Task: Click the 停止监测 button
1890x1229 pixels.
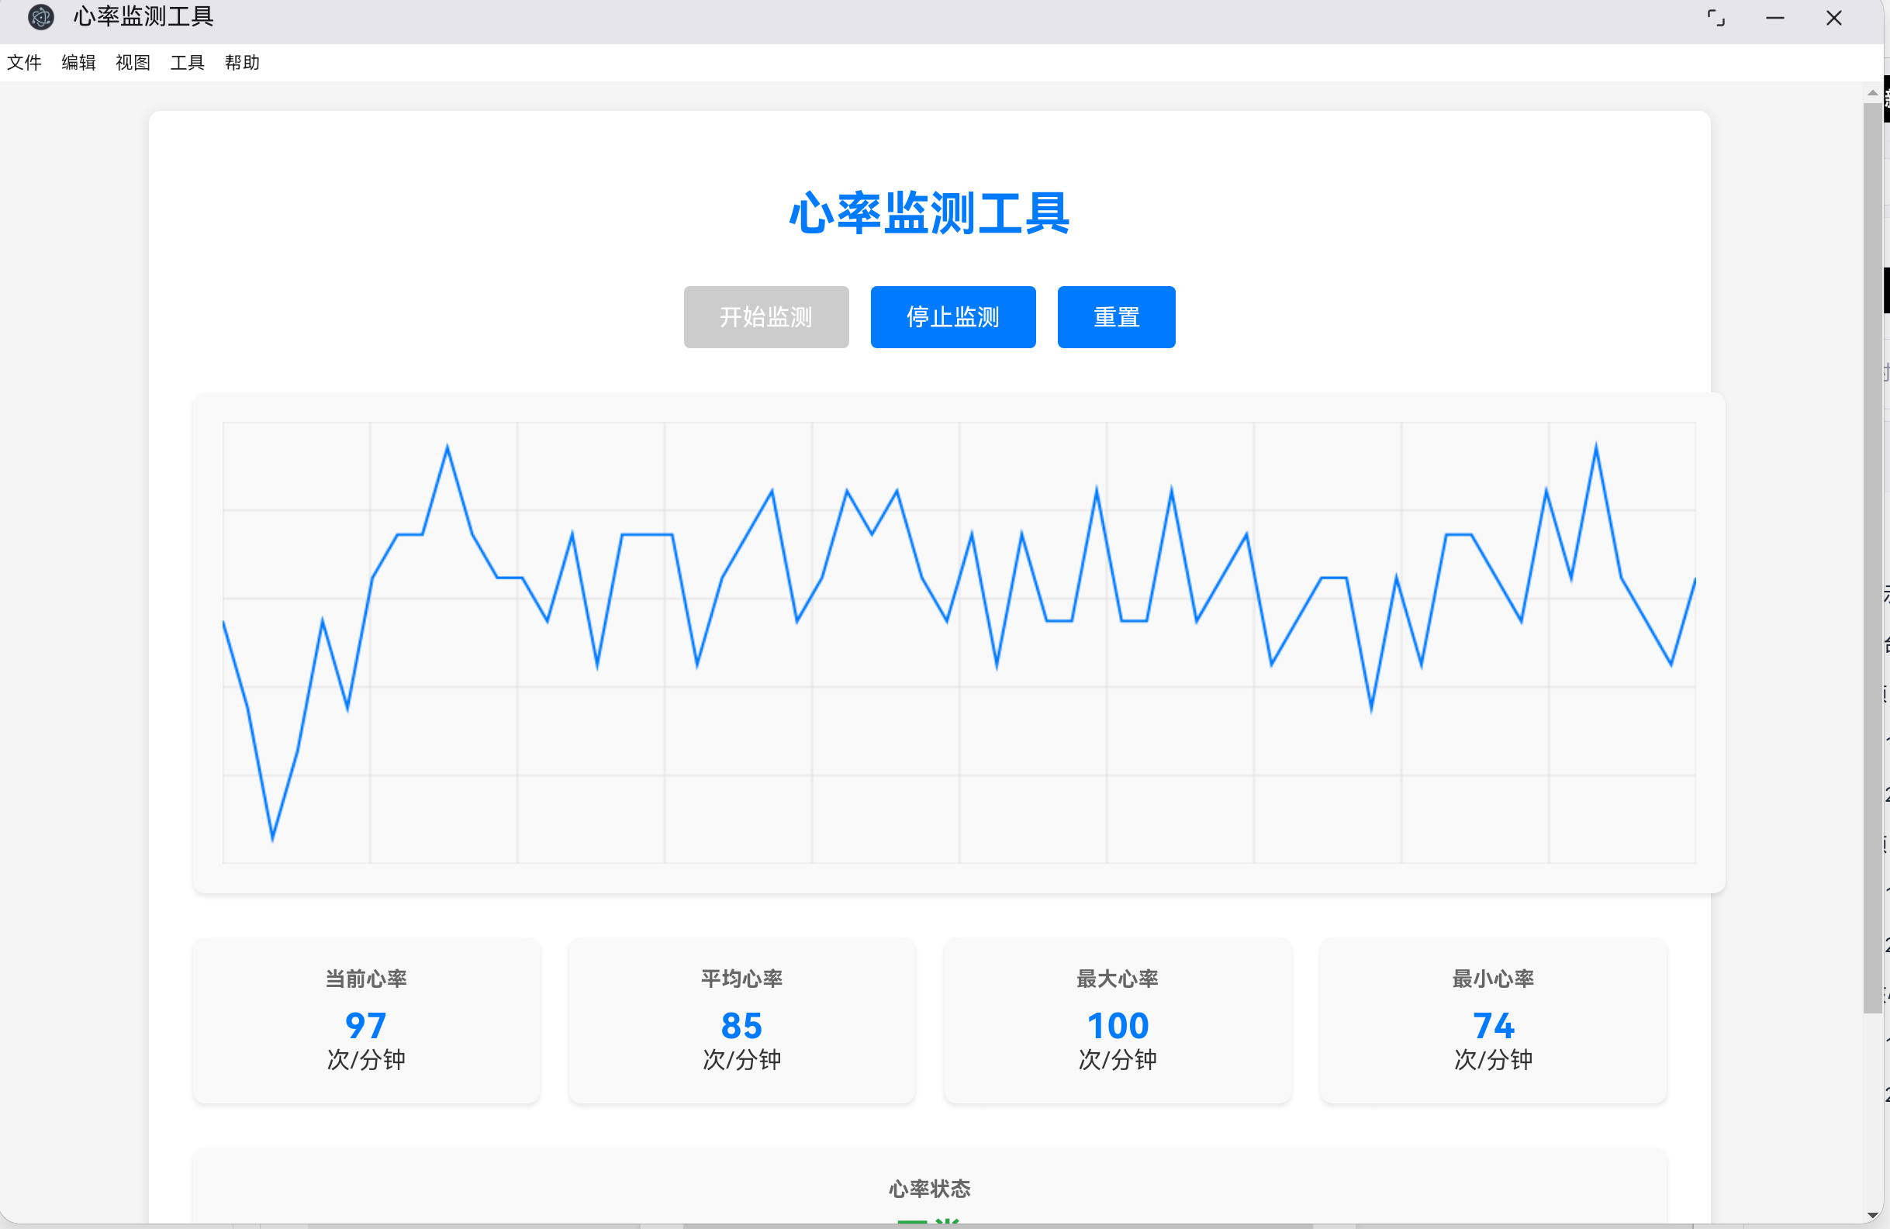Action: point(953,317)
